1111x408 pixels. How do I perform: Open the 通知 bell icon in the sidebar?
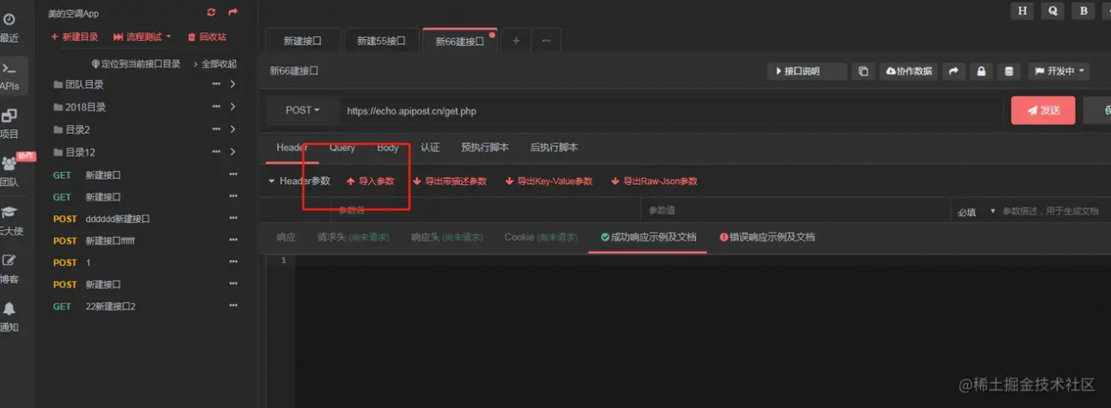click(10, 308)
